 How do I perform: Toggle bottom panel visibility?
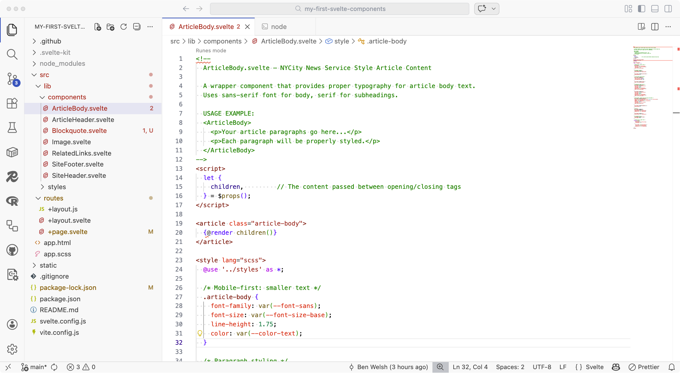655,9
